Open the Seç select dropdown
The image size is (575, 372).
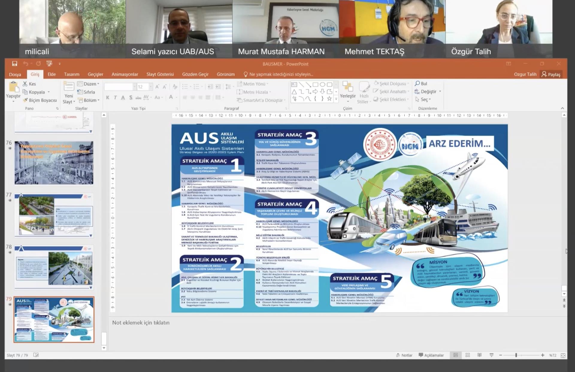pyautogui.click(x=423, y=100)
